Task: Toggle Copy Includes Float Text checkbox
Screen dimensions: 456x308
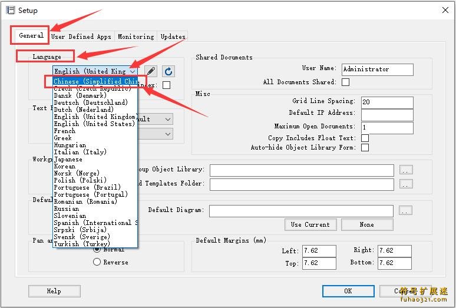Action: 365,138
